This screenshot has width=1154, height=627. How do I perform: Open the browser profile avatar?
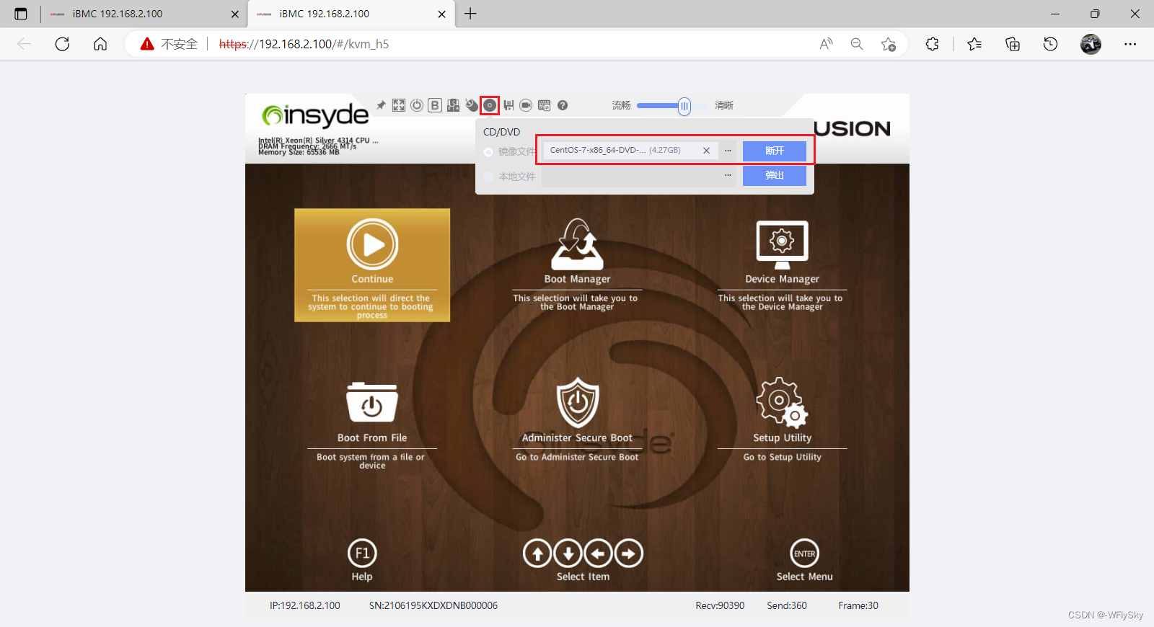coord(1091,44)
